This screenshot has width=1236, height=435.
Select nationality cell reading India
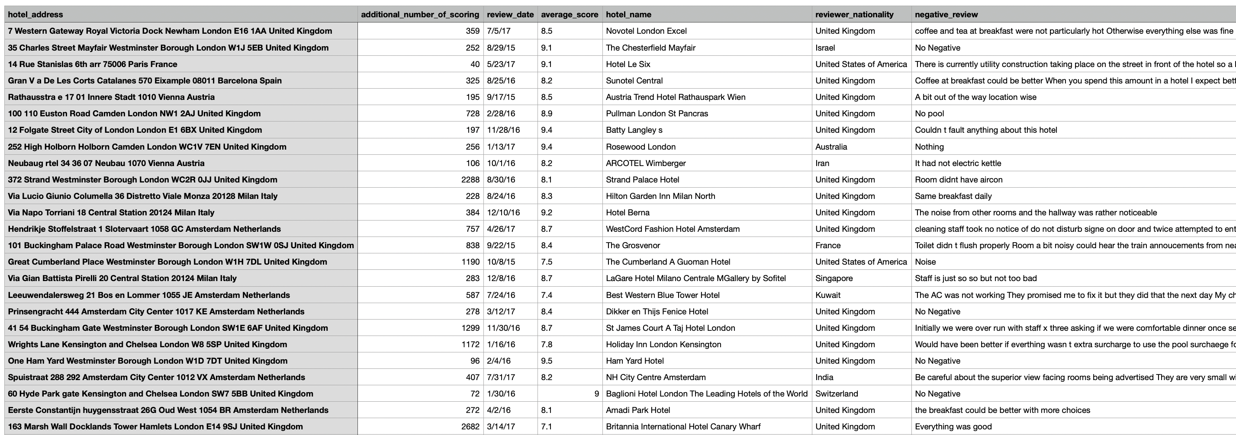(x=862, y=377)
